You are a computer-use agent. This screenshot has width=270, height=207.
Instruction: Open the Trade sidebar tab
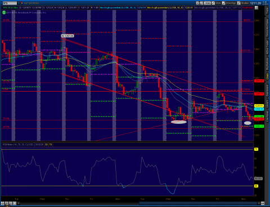coord(267,11)
